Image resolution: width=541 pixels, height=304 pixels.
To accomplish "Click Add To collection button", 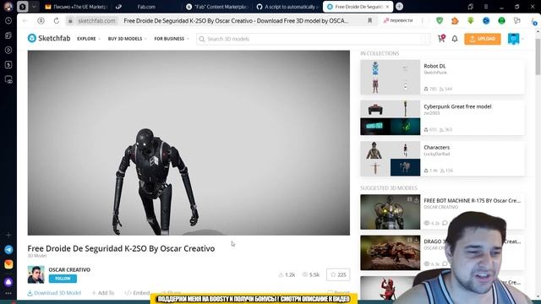I will pos(103,293).
